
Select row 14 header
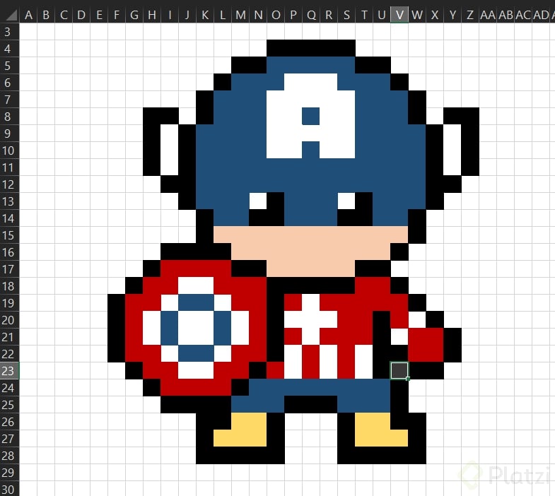[x=10, y=218]
